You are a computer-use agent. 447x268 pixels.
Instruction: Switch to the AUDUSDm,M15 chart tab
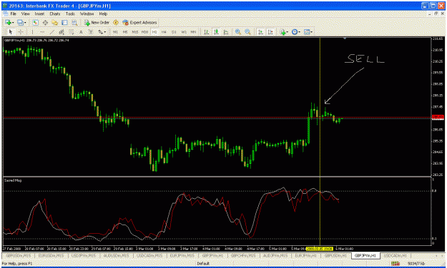tap(116, 256)
